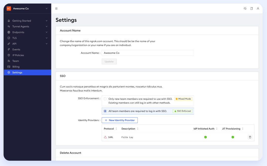Expand the API chevron

point(47,44)
